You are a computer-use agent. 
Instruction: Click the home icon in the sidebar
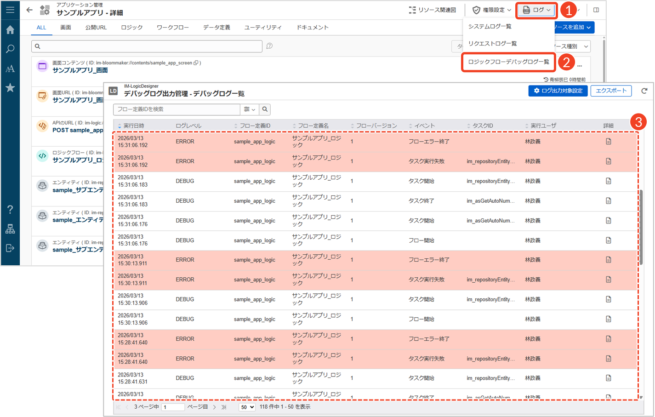point(10,30)
